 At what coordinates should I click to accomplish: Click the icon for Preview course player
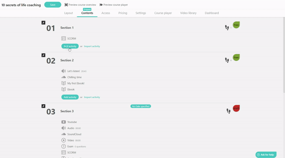101,5
